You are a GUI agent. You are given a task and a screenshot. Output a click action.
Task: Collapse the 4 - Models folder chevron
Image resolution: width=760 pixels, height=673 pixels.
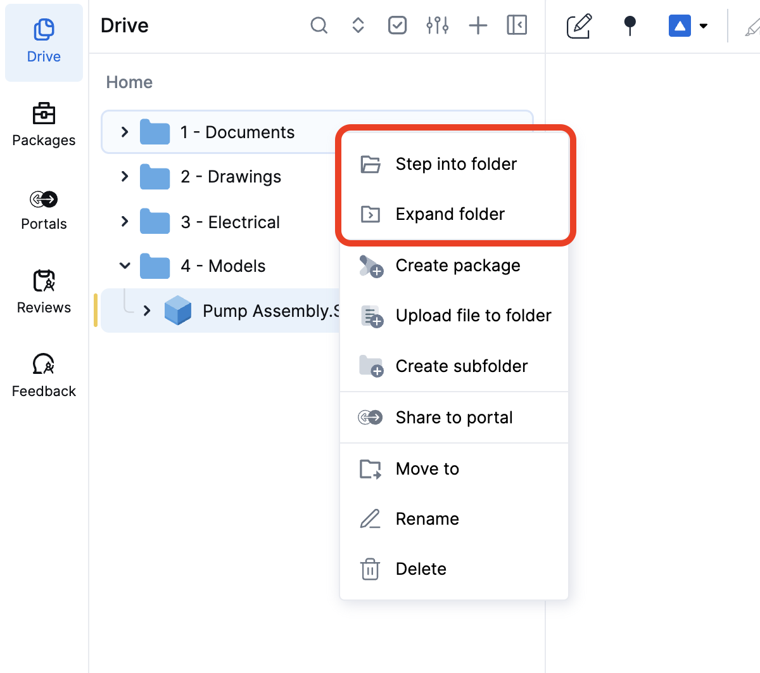click(125, 266)
